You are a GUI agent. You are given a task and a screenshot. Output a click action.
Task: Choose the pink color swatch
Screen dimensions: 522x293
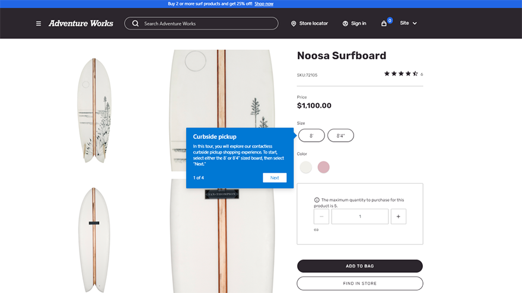(323, 167)
